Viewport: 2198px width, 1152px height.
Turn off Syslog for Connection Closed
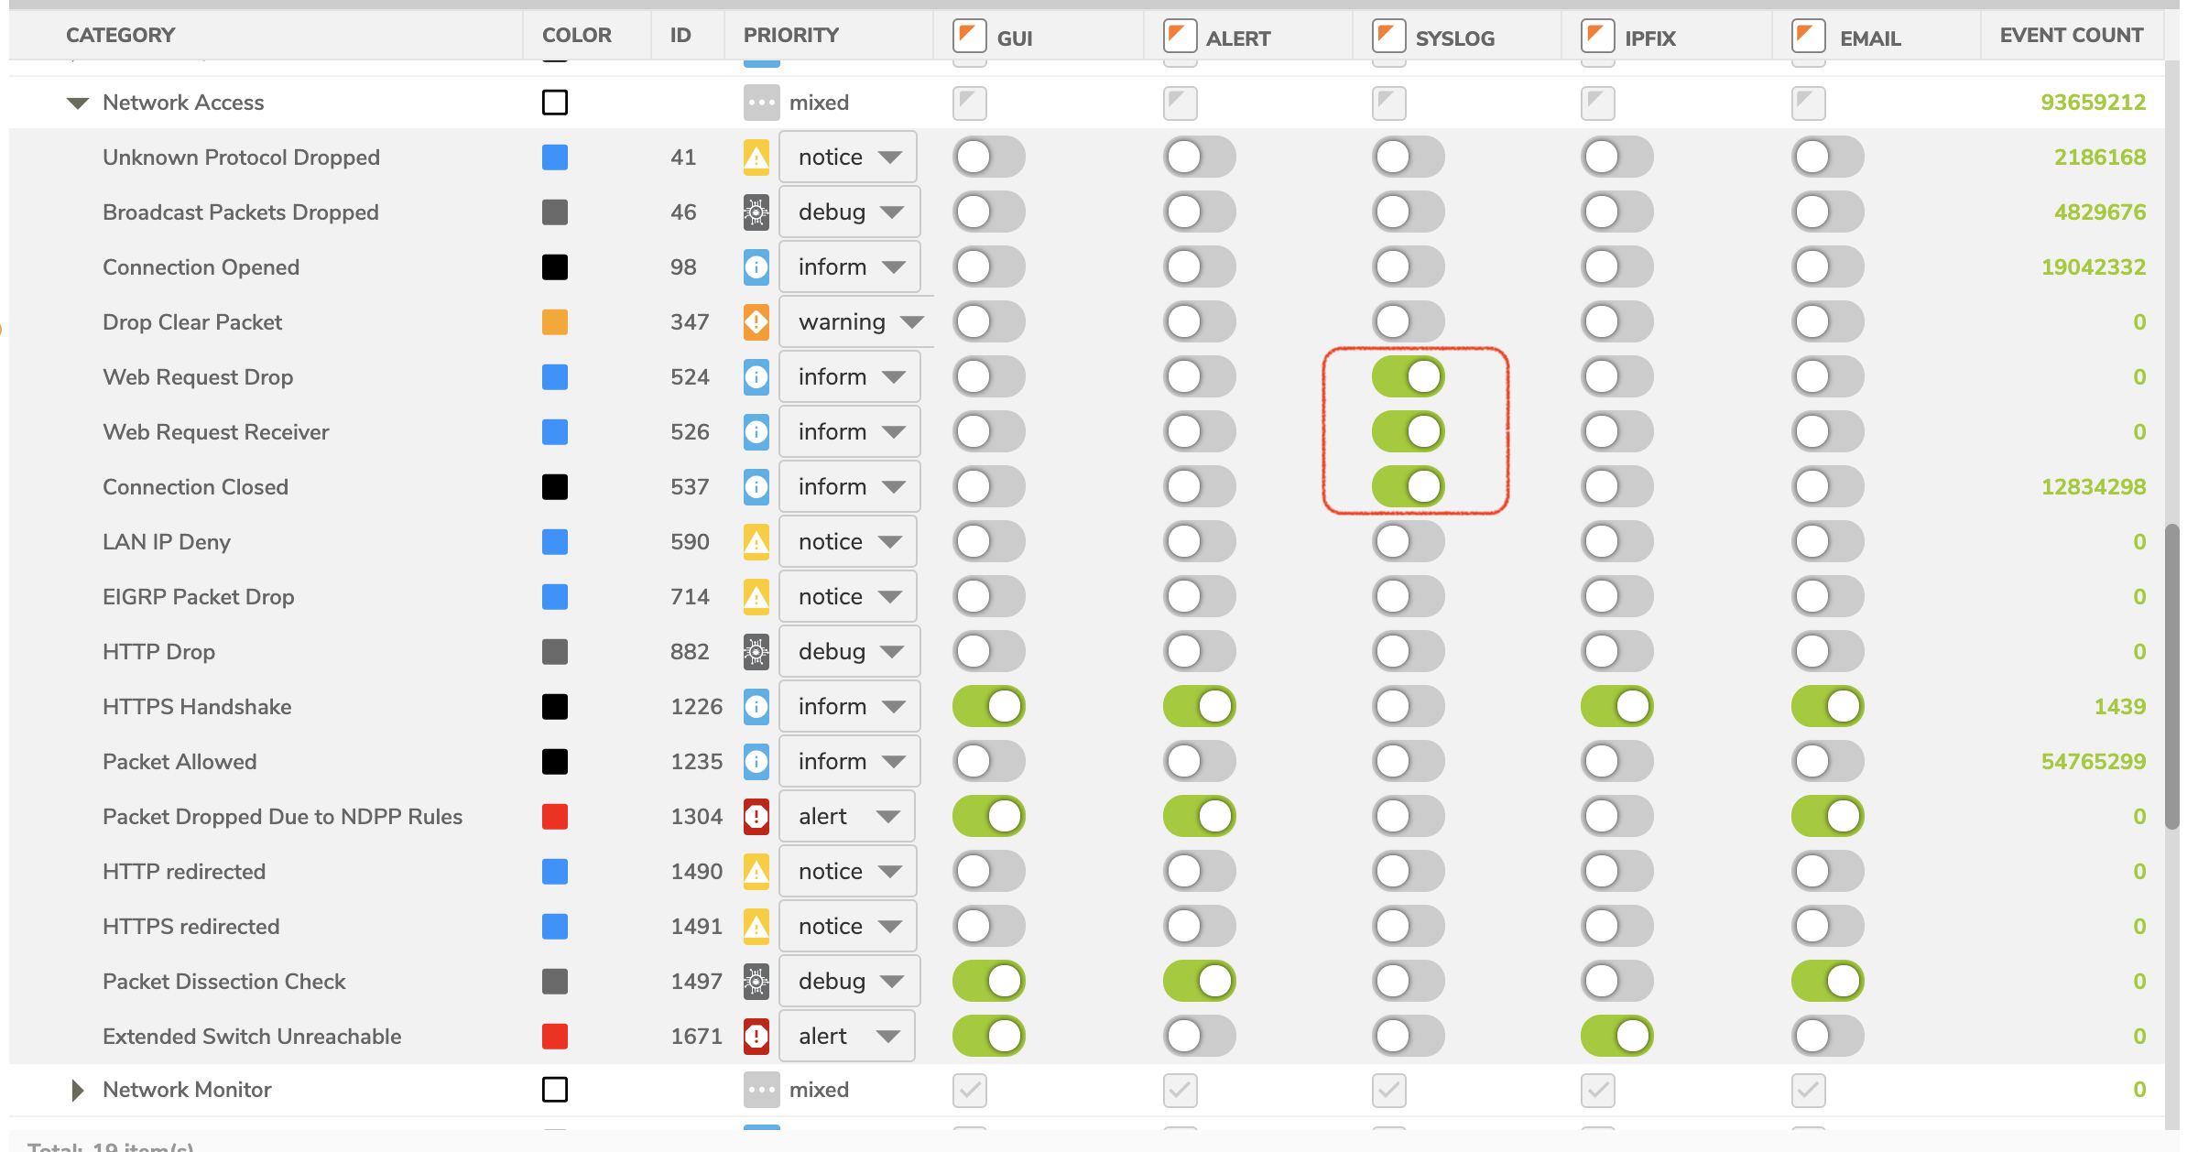(x=1408, y=487)
